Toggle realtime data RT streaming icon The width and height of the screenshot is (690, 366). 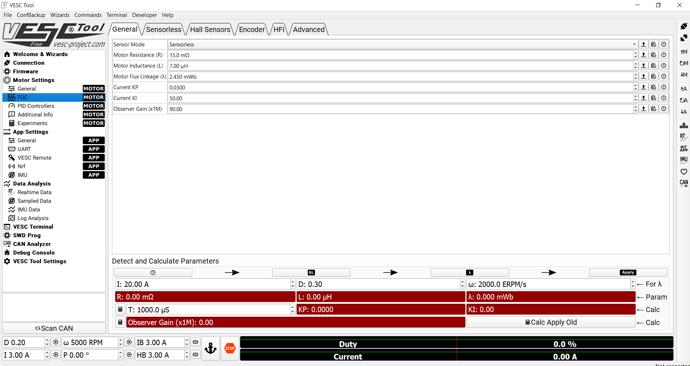click(x=683, y=137)
